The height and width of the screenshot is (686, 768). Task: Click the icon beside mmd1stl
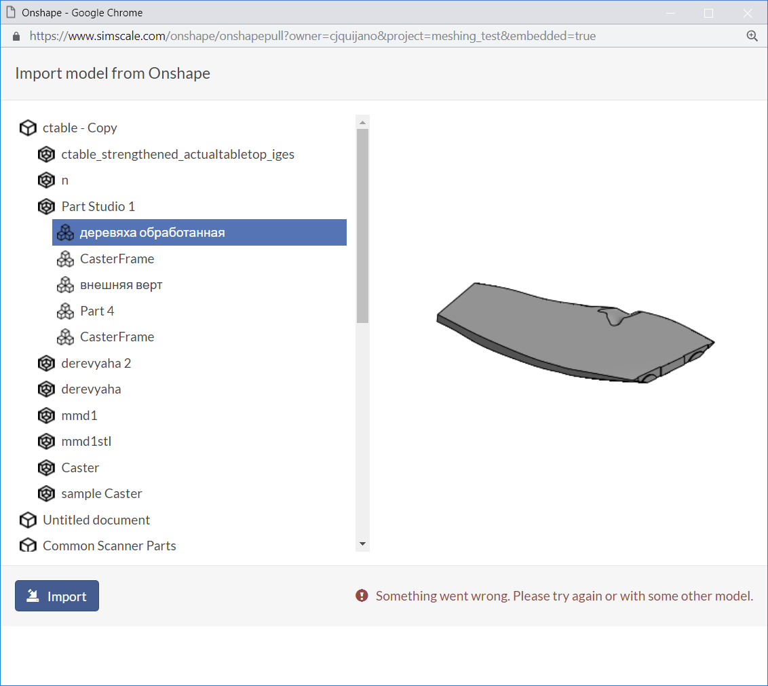(47, 442)
